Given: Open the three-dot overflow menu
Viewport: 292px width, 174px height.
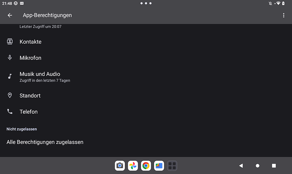Looking at the screenshot, I should pyautogui.click(x=284, y=15).
